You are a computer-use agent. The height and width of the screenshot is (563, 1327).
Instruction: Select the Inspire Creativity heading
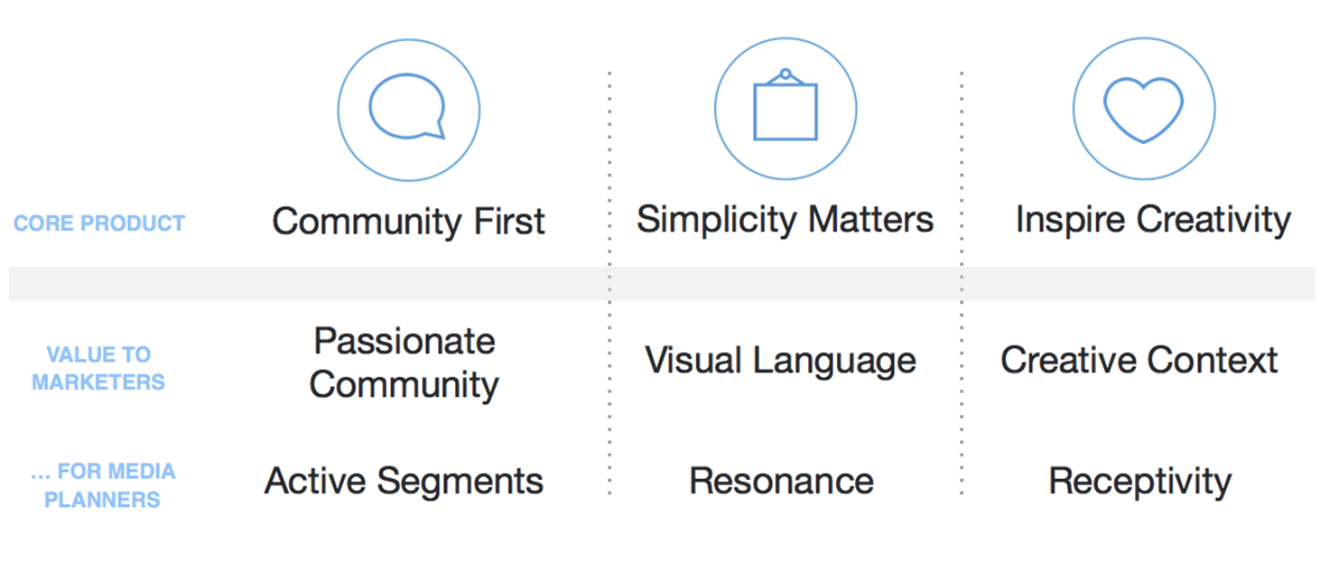(1153, 220)
